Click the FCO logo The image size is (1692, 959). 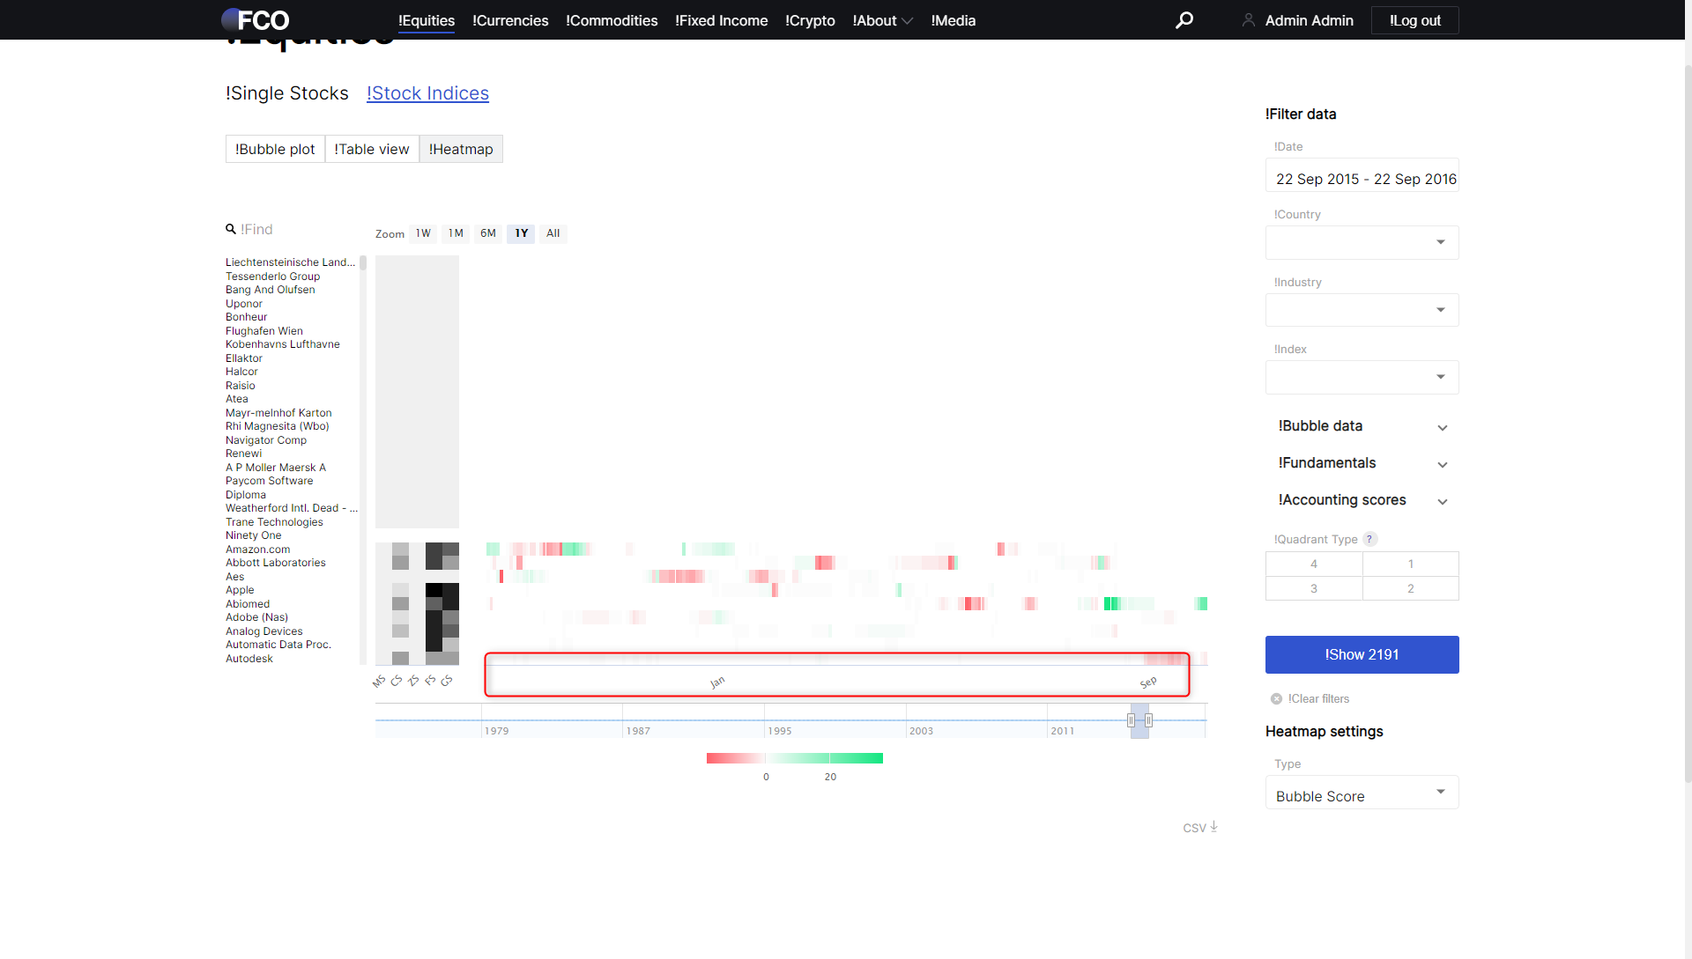coord(256,19)
